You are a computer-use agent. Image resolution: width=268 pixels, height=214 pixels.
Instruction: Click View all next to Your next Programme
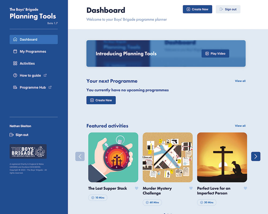coord(240,81)
